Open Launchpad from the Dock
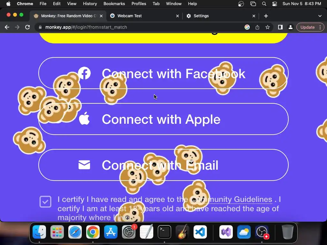327x245 pixels. point(57,232)
